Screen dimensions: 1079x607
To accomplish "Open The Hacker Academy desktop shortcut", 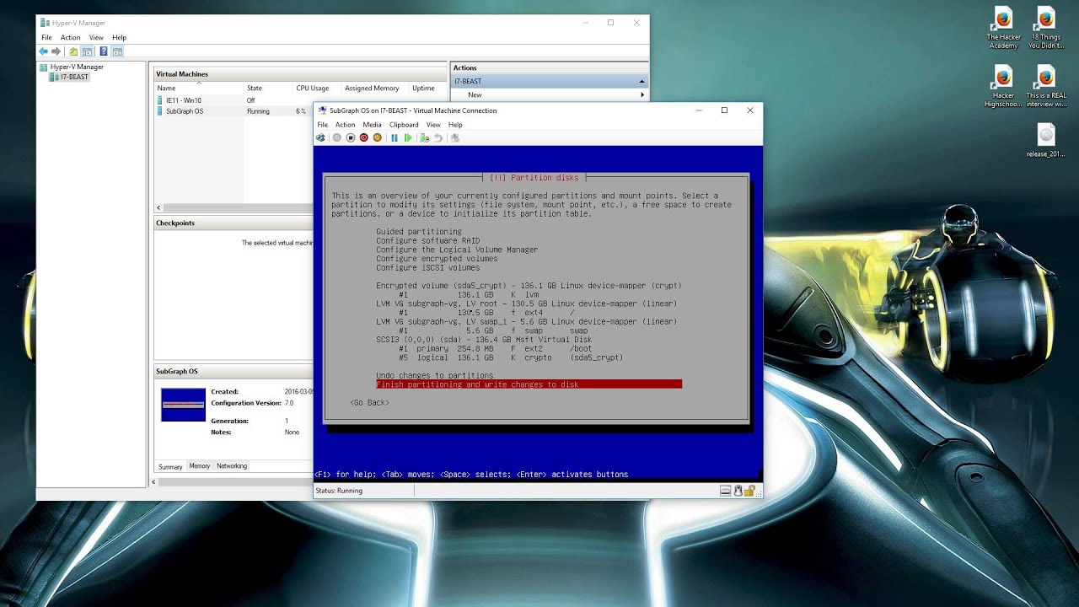I will click(1004, 29).
